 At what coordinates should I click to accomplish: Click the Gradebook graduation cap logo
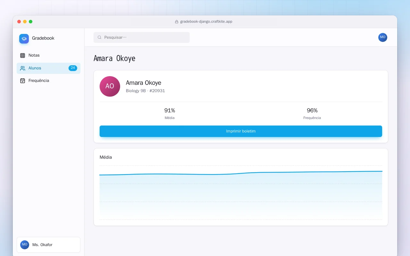coord(24,39)
